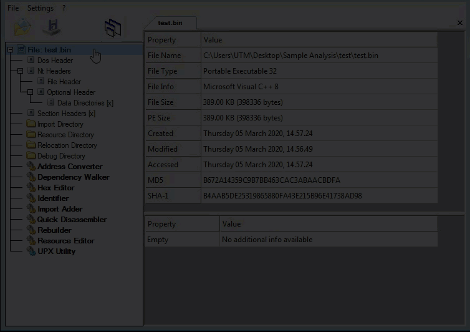Open the Rebuilder tool

(x=54, y=230)
